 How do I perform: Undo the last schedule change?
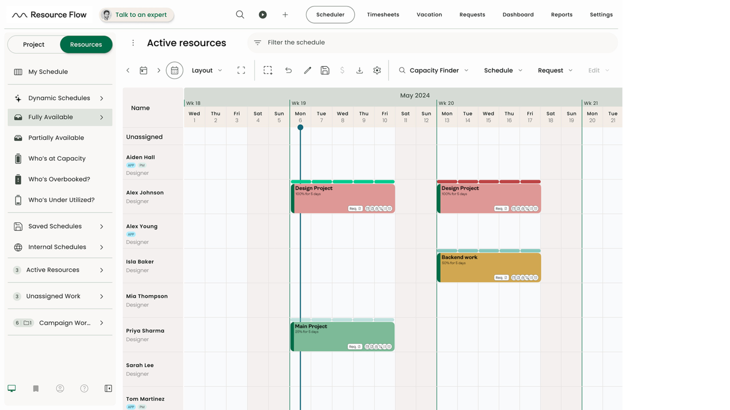point(289,70)
